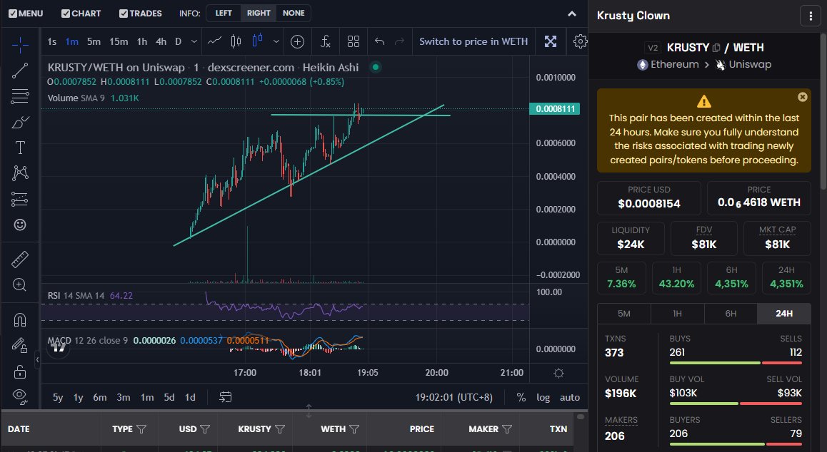
Task: Select the 5m timeframe
Action: click(94, 41)
